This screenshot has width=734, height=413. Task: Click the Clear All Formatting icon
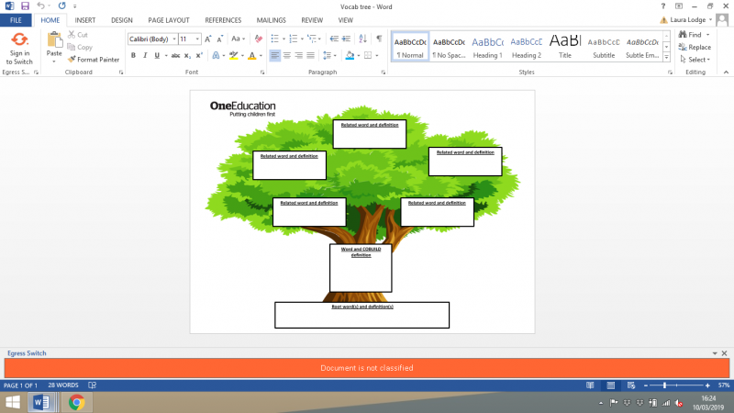coord(258,39)
